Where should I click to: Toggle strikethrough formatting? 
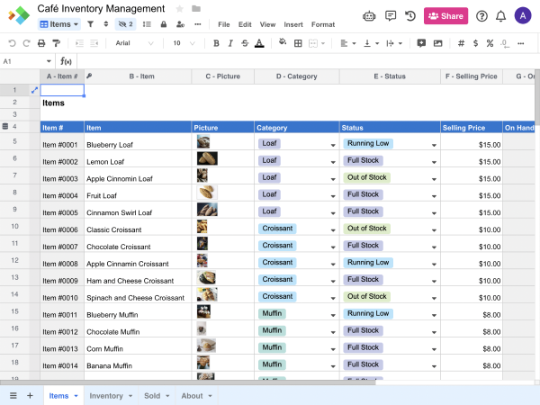coord(245,43)
